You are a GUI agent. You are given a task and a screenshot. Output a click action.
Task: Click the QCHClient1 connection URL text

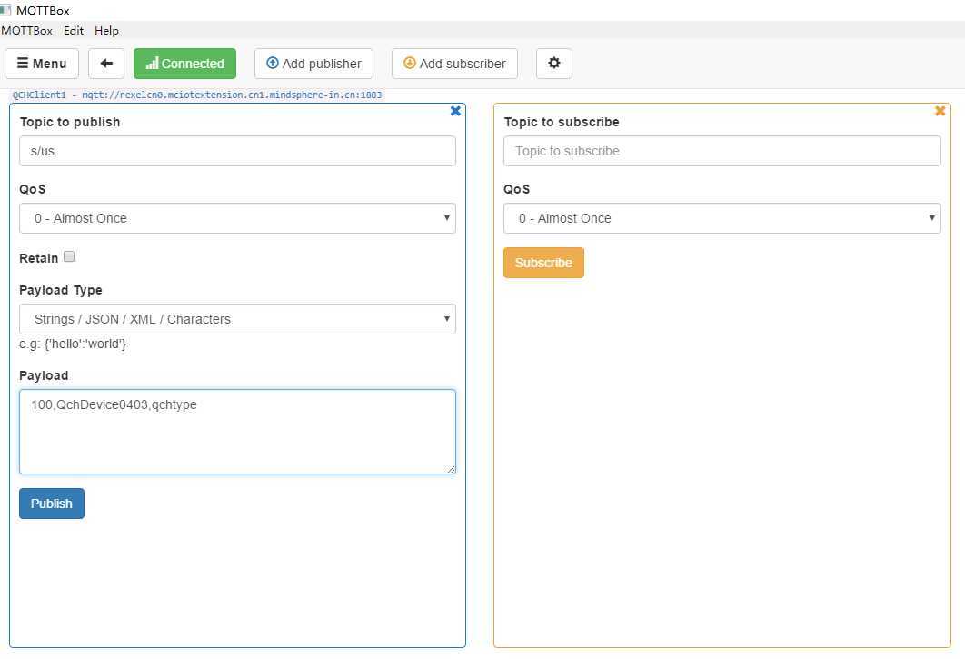coord(197,95)
